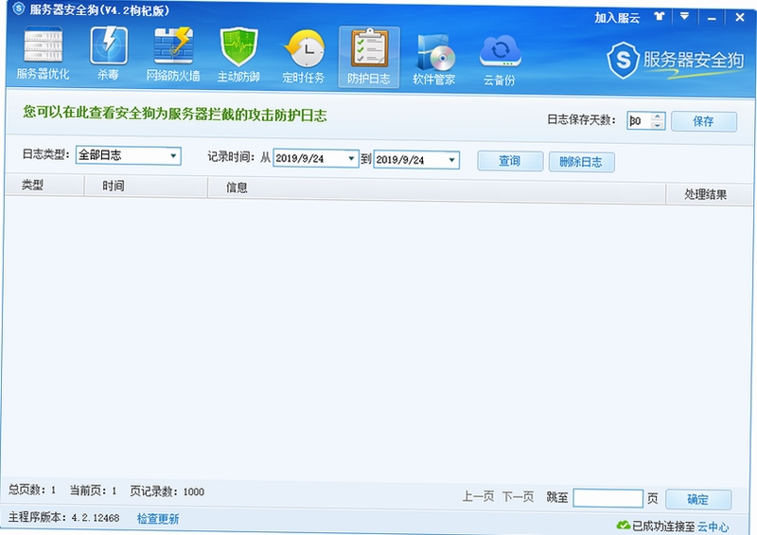Click 加入服云 in the title bar
The height and width of the screenshot is (535, 757).
617,18
